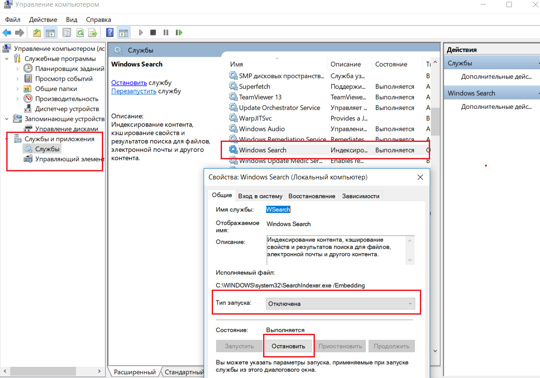Select Просмотр событий in the tree
The width and height of the screenshot is (540, 378).
pos(64,79)
